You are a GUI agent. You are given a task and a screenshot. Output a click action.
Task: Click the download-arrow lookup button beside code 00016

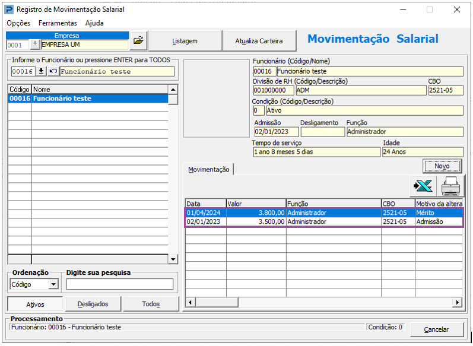[41, 71]
